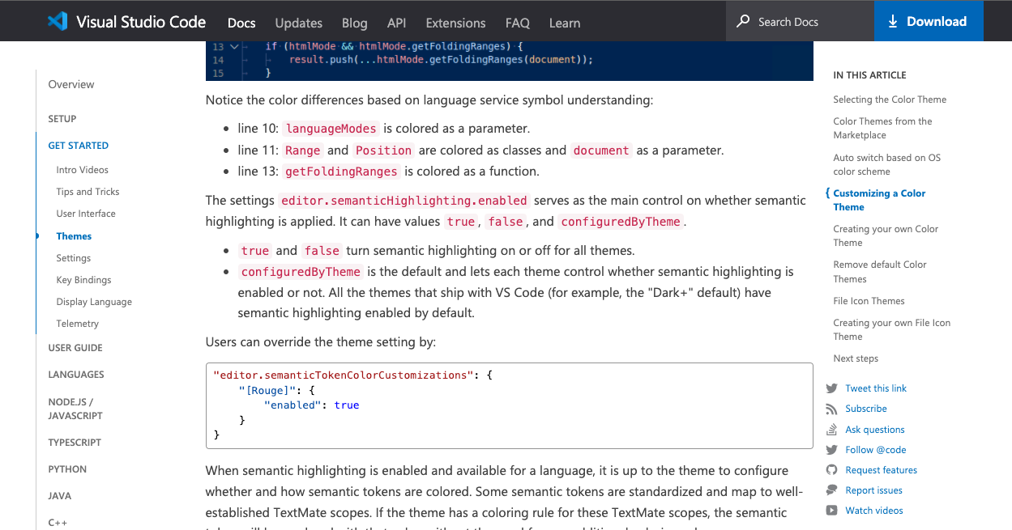1012x530 pixels.
Task: Click inside the semanticTokenColorCustomizations code block
Action: 510,405
